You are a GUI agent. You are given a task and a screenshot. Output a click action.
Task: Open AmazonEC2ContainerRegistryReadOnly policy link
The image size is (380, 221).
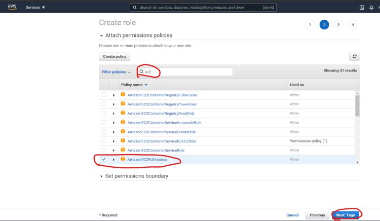(161, 114)
